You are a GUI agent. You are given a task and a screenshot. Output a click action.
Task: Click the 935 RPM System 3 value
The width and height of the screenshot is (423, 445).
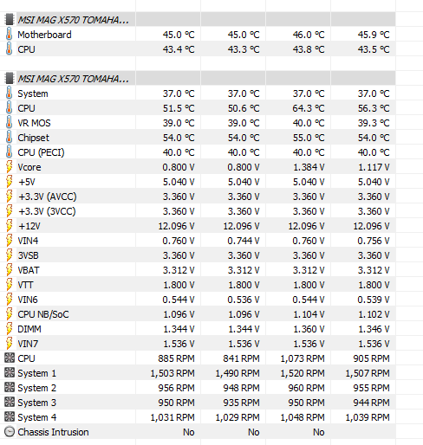pos(241,403)
